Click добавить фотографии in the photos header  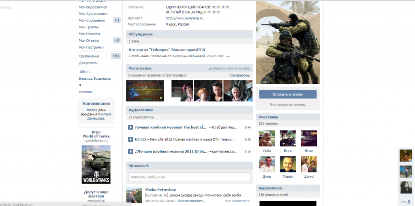pyautogui.click(x=229, y=68)
